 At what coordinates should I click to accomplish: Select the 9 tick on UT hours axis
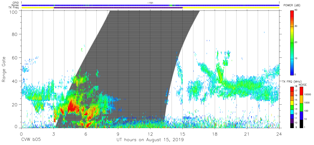(x=118, y=134)
